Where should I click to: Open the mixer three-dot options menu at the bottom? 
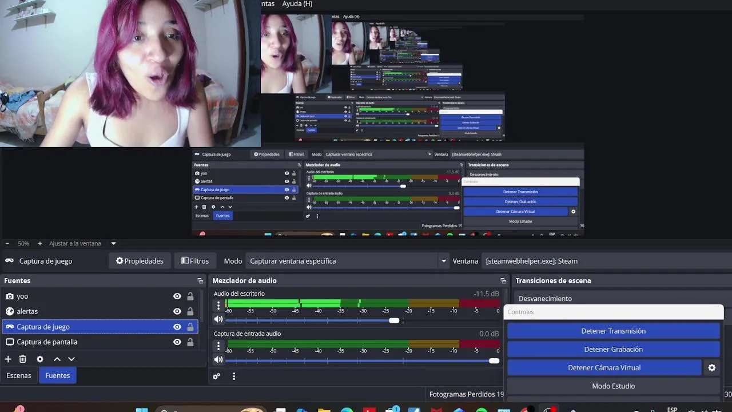[x=234, y=377]
